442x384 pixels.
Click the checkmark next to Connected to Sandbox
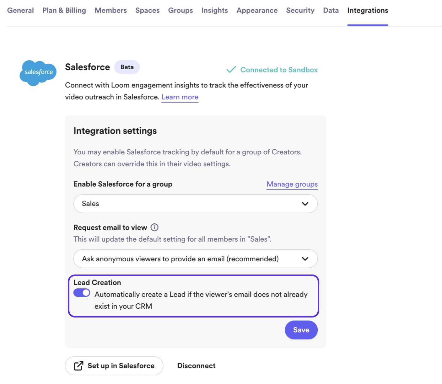[x=231, y=69]
